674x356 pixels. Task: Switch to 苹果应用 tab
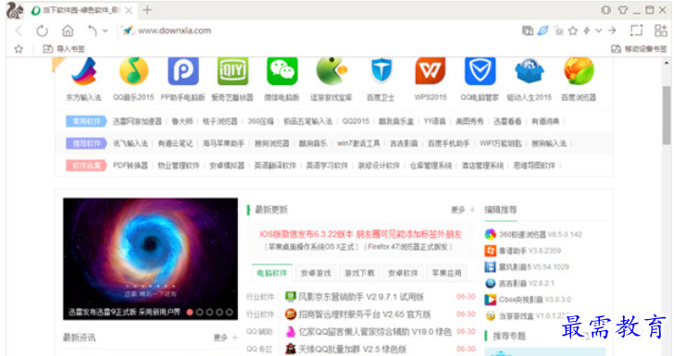tap(446, 273)
